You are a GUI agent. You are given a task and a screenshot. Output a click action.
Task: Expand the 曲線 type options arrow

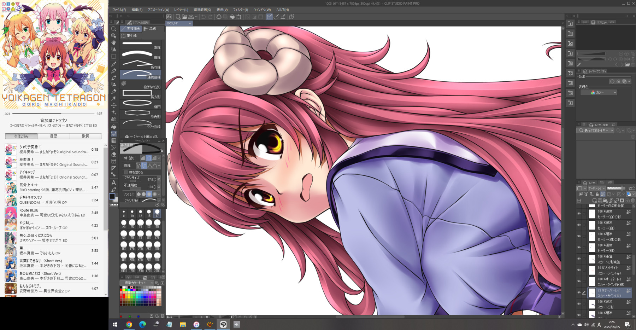click(159, 166)
